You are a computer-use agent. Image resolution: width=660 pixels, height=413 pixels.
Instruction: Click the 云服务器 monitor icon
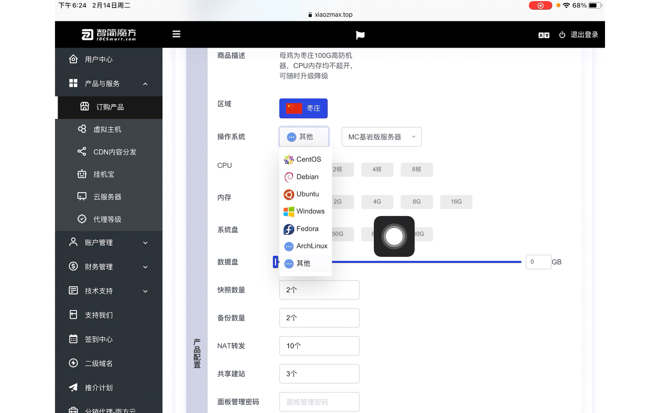82,197
